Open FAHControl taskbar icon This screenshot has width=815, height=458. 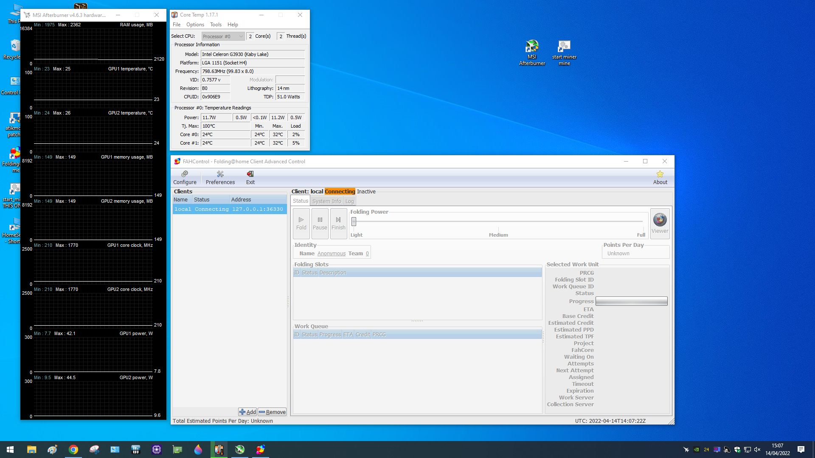pos(261,450)
